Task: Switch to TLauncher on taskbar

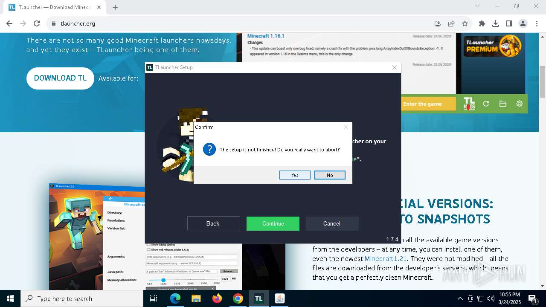Action: coord(258,298)
